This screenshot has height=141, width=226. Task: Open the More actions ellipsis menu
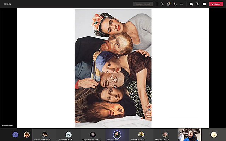[182, 4]
